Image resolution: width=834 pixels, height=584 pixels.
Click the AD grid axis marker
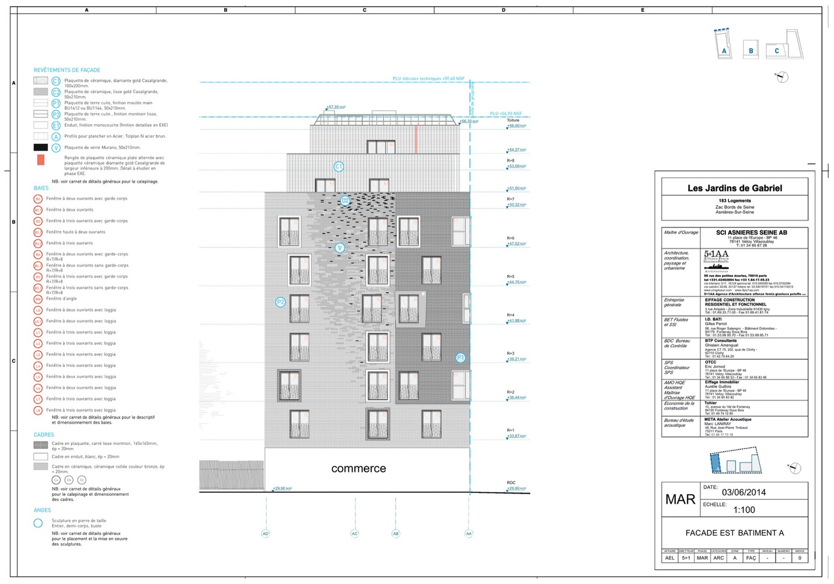coord(266,534)
